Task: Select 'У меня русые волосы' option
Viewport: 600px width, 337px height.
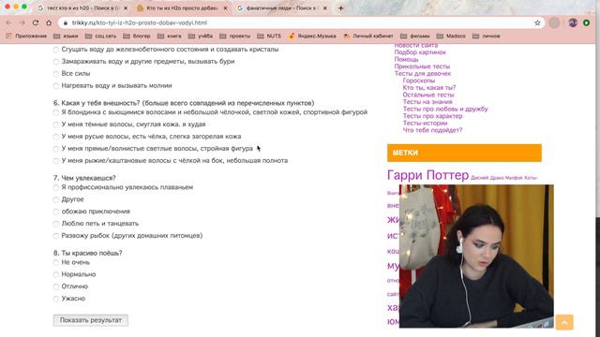Action: [x=56, y=137]
